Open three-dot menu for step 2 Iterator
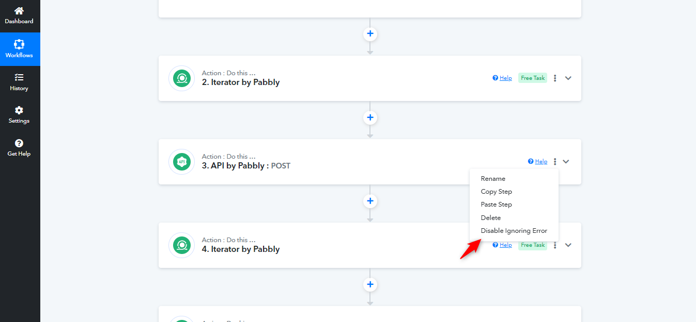The image size is (696, 322). tap(555, 78)
